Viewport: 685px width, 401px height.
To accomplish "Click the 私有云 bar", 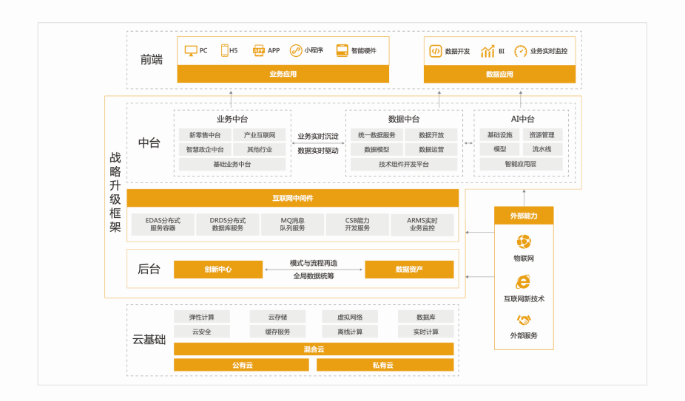I will coord(385,365).
